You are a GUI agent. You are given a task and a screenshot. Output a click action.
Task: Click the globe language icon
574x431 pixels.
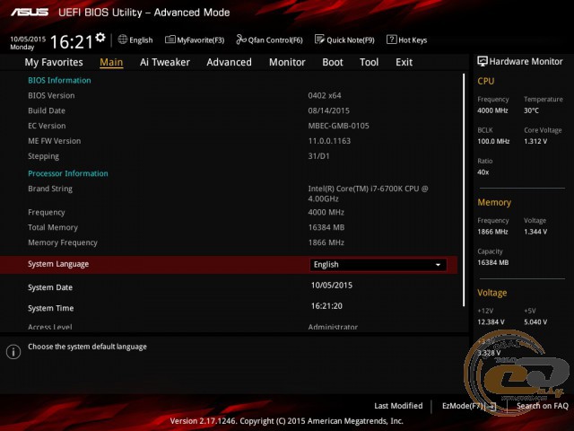click(123, 40)
